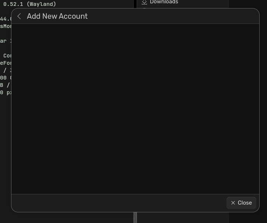This screenshot has width=267, height=223.
Task: Go back using the header chevron arrow
Action: 19,16
